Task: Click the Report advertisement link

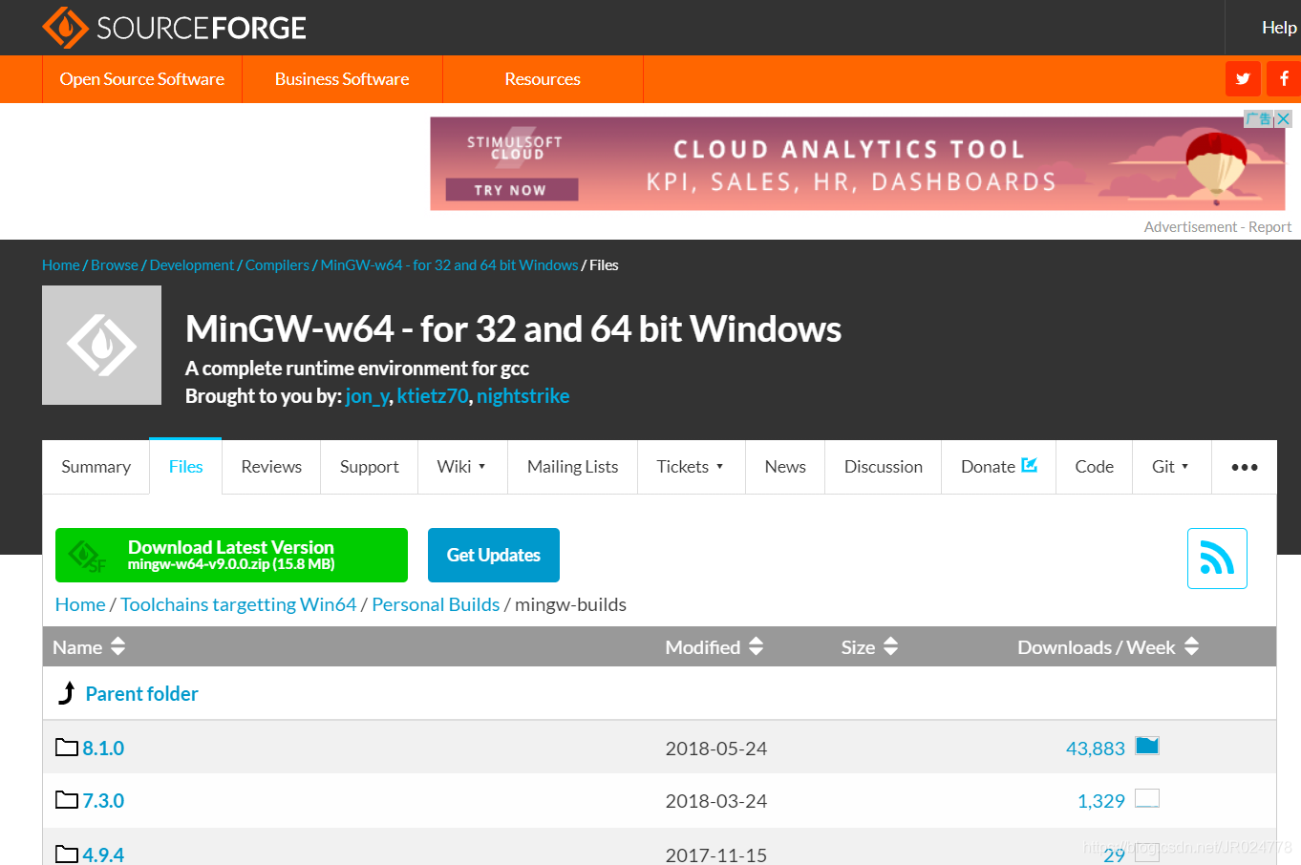Action: (1269, 227)
